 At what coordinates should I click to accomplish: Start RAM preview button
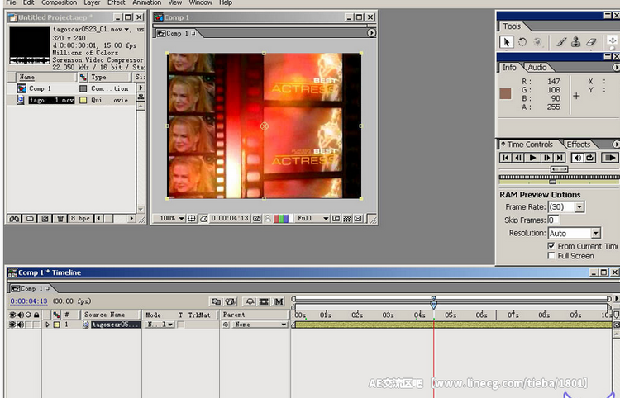[x=609, y=158]
